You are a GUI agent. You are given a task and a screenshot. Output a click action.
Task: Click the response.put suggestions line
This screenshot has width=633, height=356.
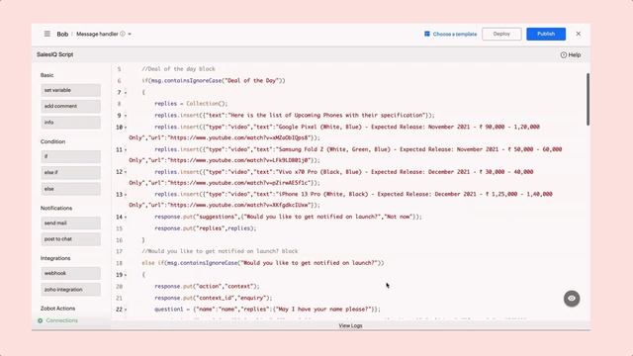click(288, 217)
